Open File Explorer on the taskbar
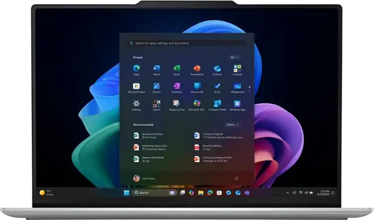The width and height of the screenshot is (374, 220). (x=201, y=192)
